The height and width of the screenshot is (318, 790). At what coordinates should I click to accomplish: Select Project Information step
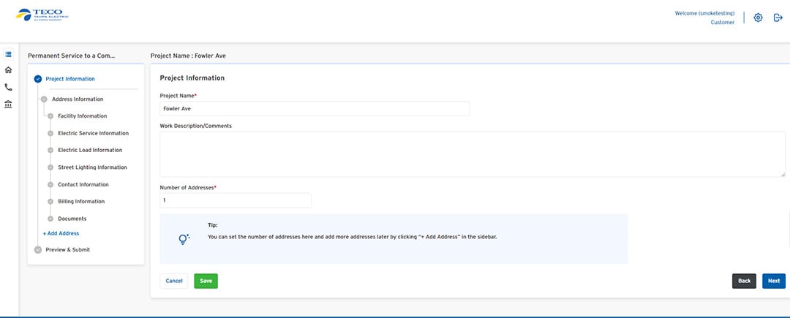[x=69, y=79]
